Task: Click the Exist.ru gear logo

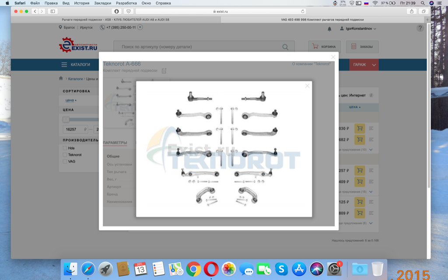Action: point(67,45)
